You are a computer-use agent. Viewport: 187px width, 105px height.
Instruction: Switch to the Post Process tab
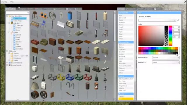[x=59, y=9]
